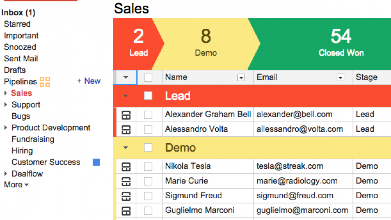Open box icon for Nikola Tesla row
Image resolution: width=391 pixels, height=220 pixels.
coord(126,167)
